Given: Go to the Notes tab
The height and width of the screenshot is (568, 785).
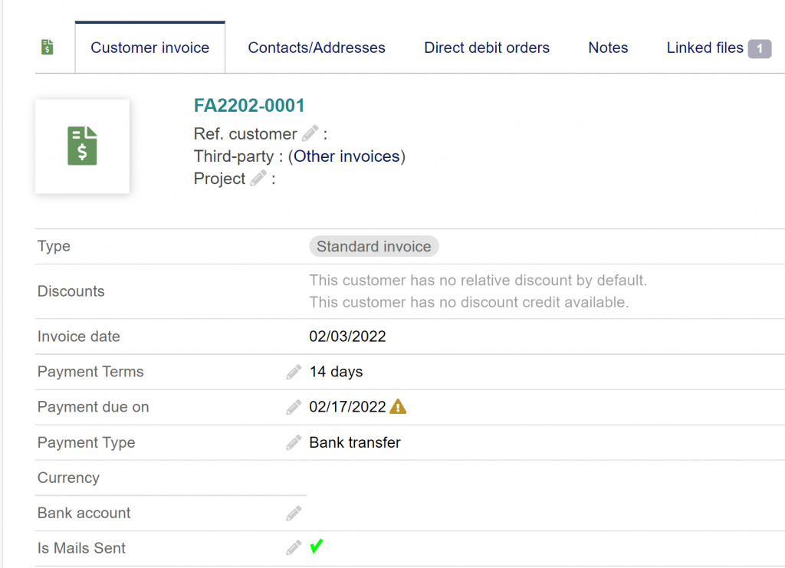Looking at the screenshot, I should tap(608, 48).
